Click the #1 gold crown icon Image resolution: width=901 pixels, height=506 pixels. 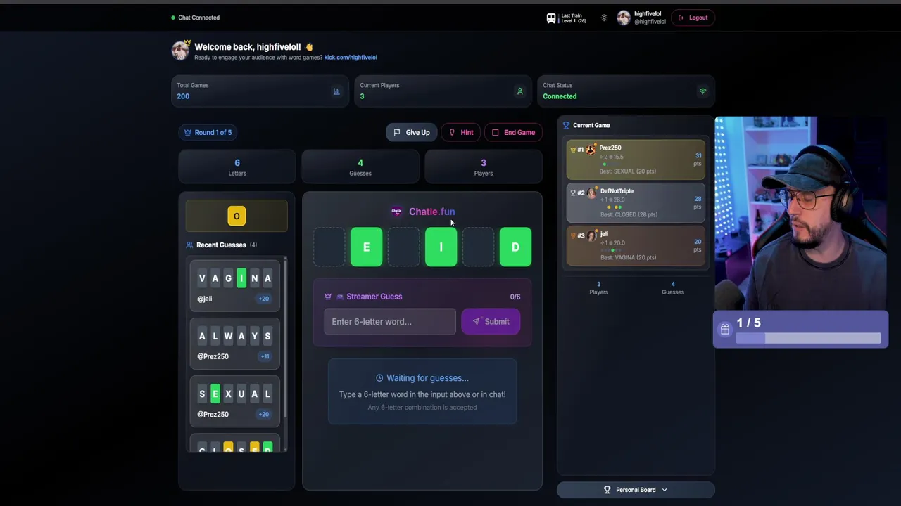tap(572, 150)
